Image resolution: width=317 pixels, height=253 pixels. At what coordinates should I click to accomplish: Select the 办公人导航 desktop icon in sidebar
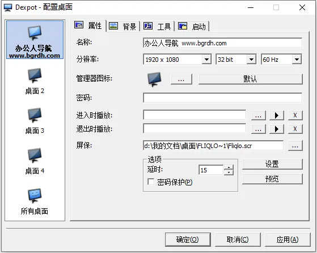[x=35, y=40]
